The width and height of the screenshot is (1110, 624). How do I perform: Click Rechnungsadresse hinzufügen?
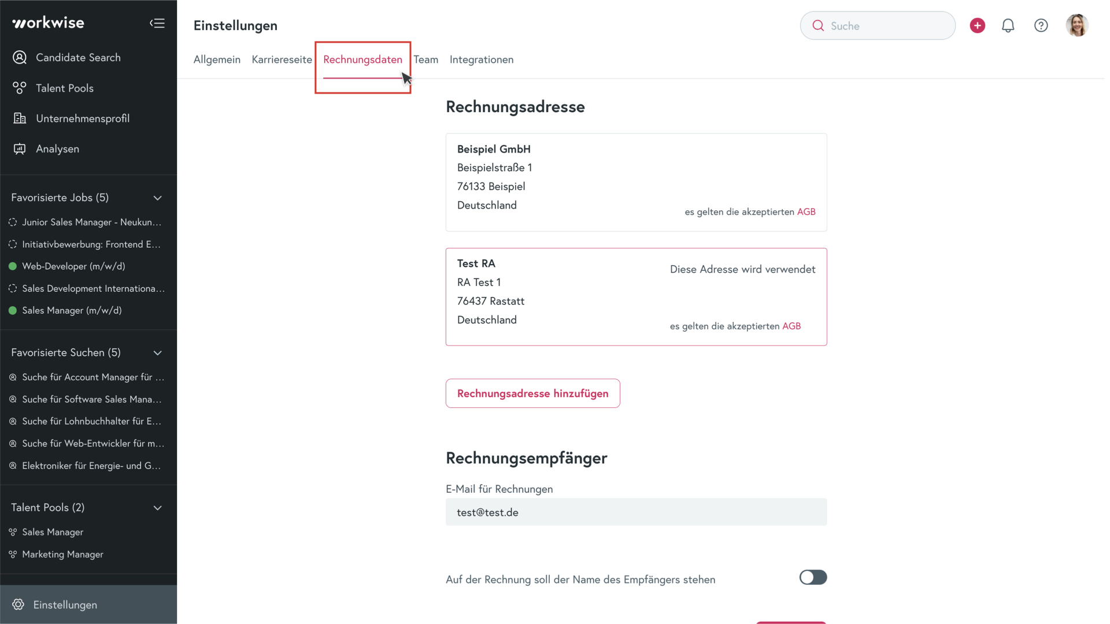[532, 393]
